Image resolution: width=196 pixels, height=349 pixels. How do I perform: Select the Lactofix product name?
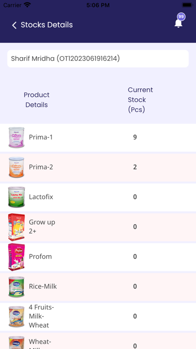tap(41, 197)
